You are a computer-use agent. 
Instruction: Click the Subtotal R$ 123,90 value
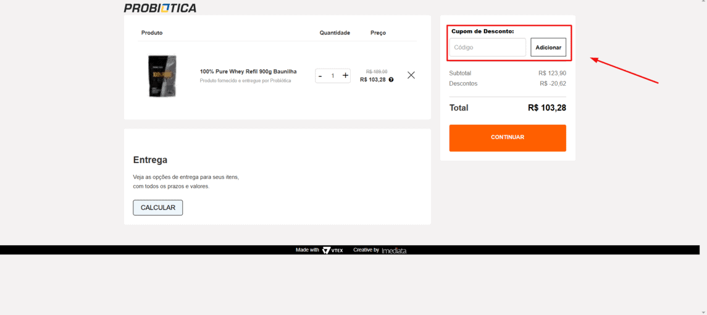coord(553,73)
